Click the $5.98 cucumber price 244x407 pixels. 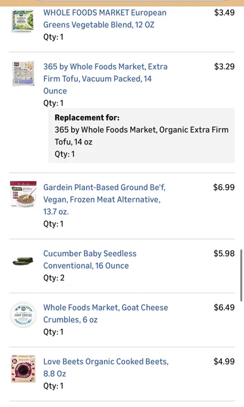224,254
